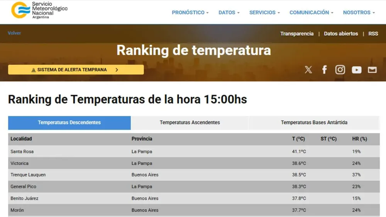This screenshot has width=386, height=217.
Task: Click the 15% humidity value
Action: [356, 198]
